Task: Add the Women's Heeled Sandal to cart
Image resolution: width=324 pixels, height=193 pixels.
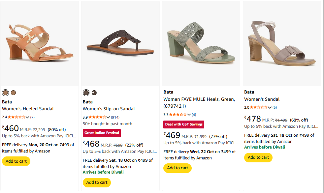Action: coord(16,161)
